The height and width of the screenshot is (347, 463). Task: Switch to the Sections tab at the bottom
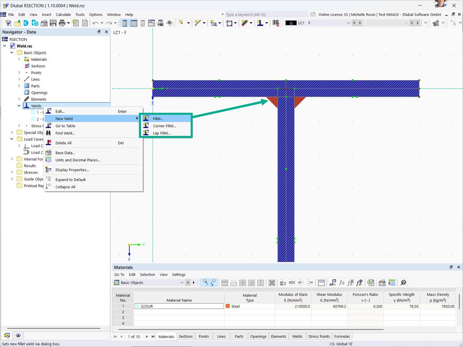coord(186,336)
